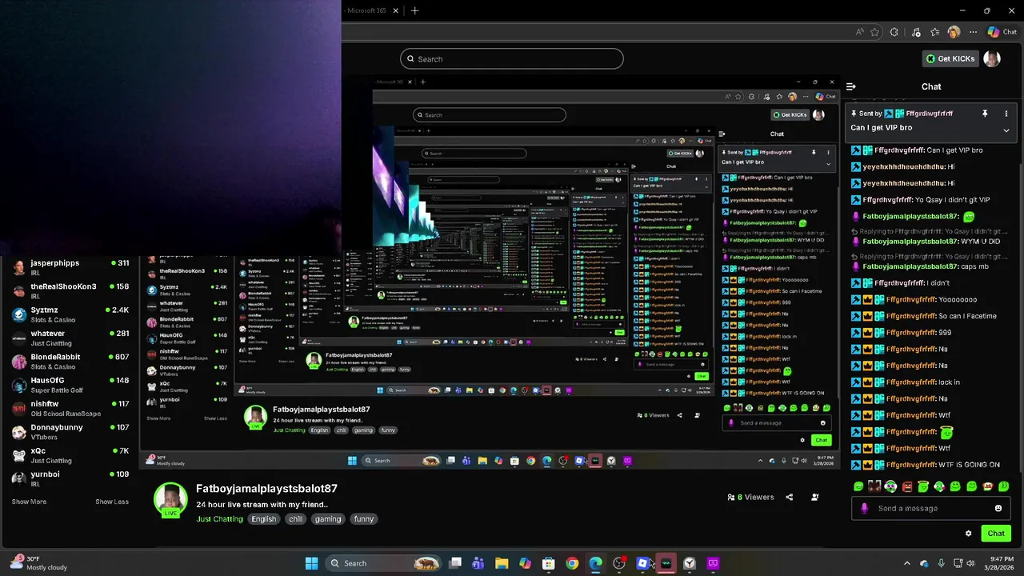Viewport: 1024px width, 576px height.
Task: Click the pin icon on pinned message
Action: [985, 114]
